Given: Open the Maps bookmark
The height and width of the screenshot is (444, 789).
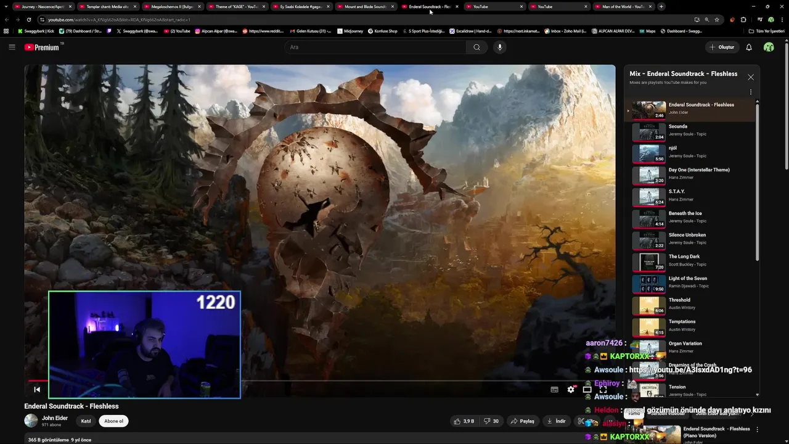Looking at the screenshot, I should (x=647, y=31).
